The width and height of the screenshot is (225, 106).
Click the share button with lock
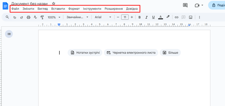(217, 5)
